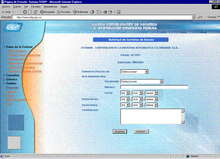Open the Herramientas menu

coord(51,7)
